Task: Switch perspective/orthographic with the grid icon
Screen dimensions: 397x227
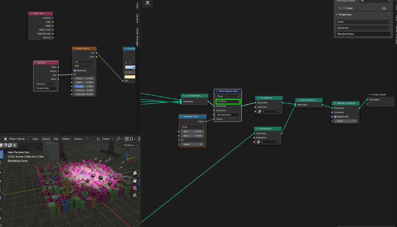Action: pos(135,195)
